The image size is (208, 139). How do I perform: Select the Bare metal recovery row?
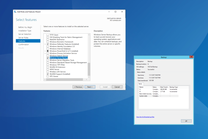159,94
